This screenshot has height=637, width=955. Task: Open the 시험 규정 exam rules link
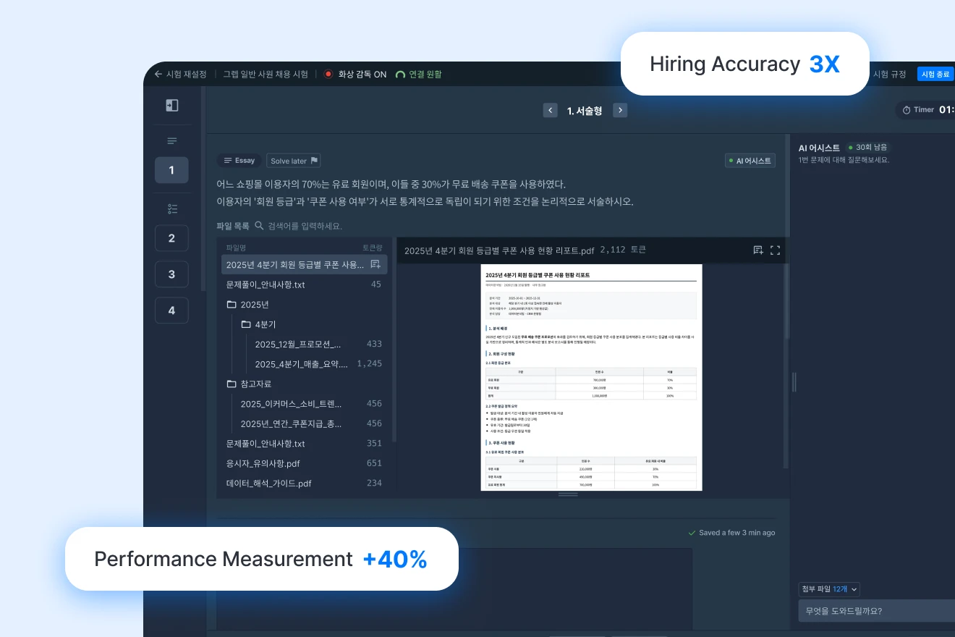click(x=889, y=74)
